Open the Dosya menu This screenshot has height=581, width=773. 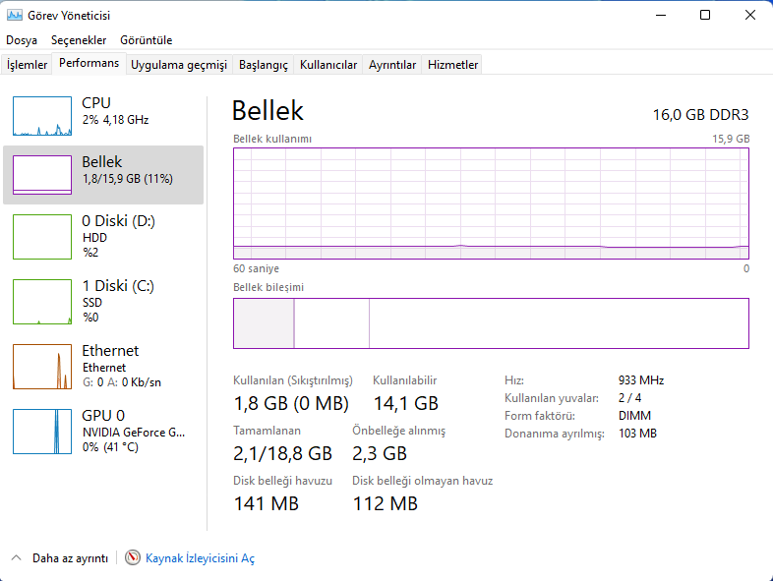pyautogui.click(x=22, y=40)
